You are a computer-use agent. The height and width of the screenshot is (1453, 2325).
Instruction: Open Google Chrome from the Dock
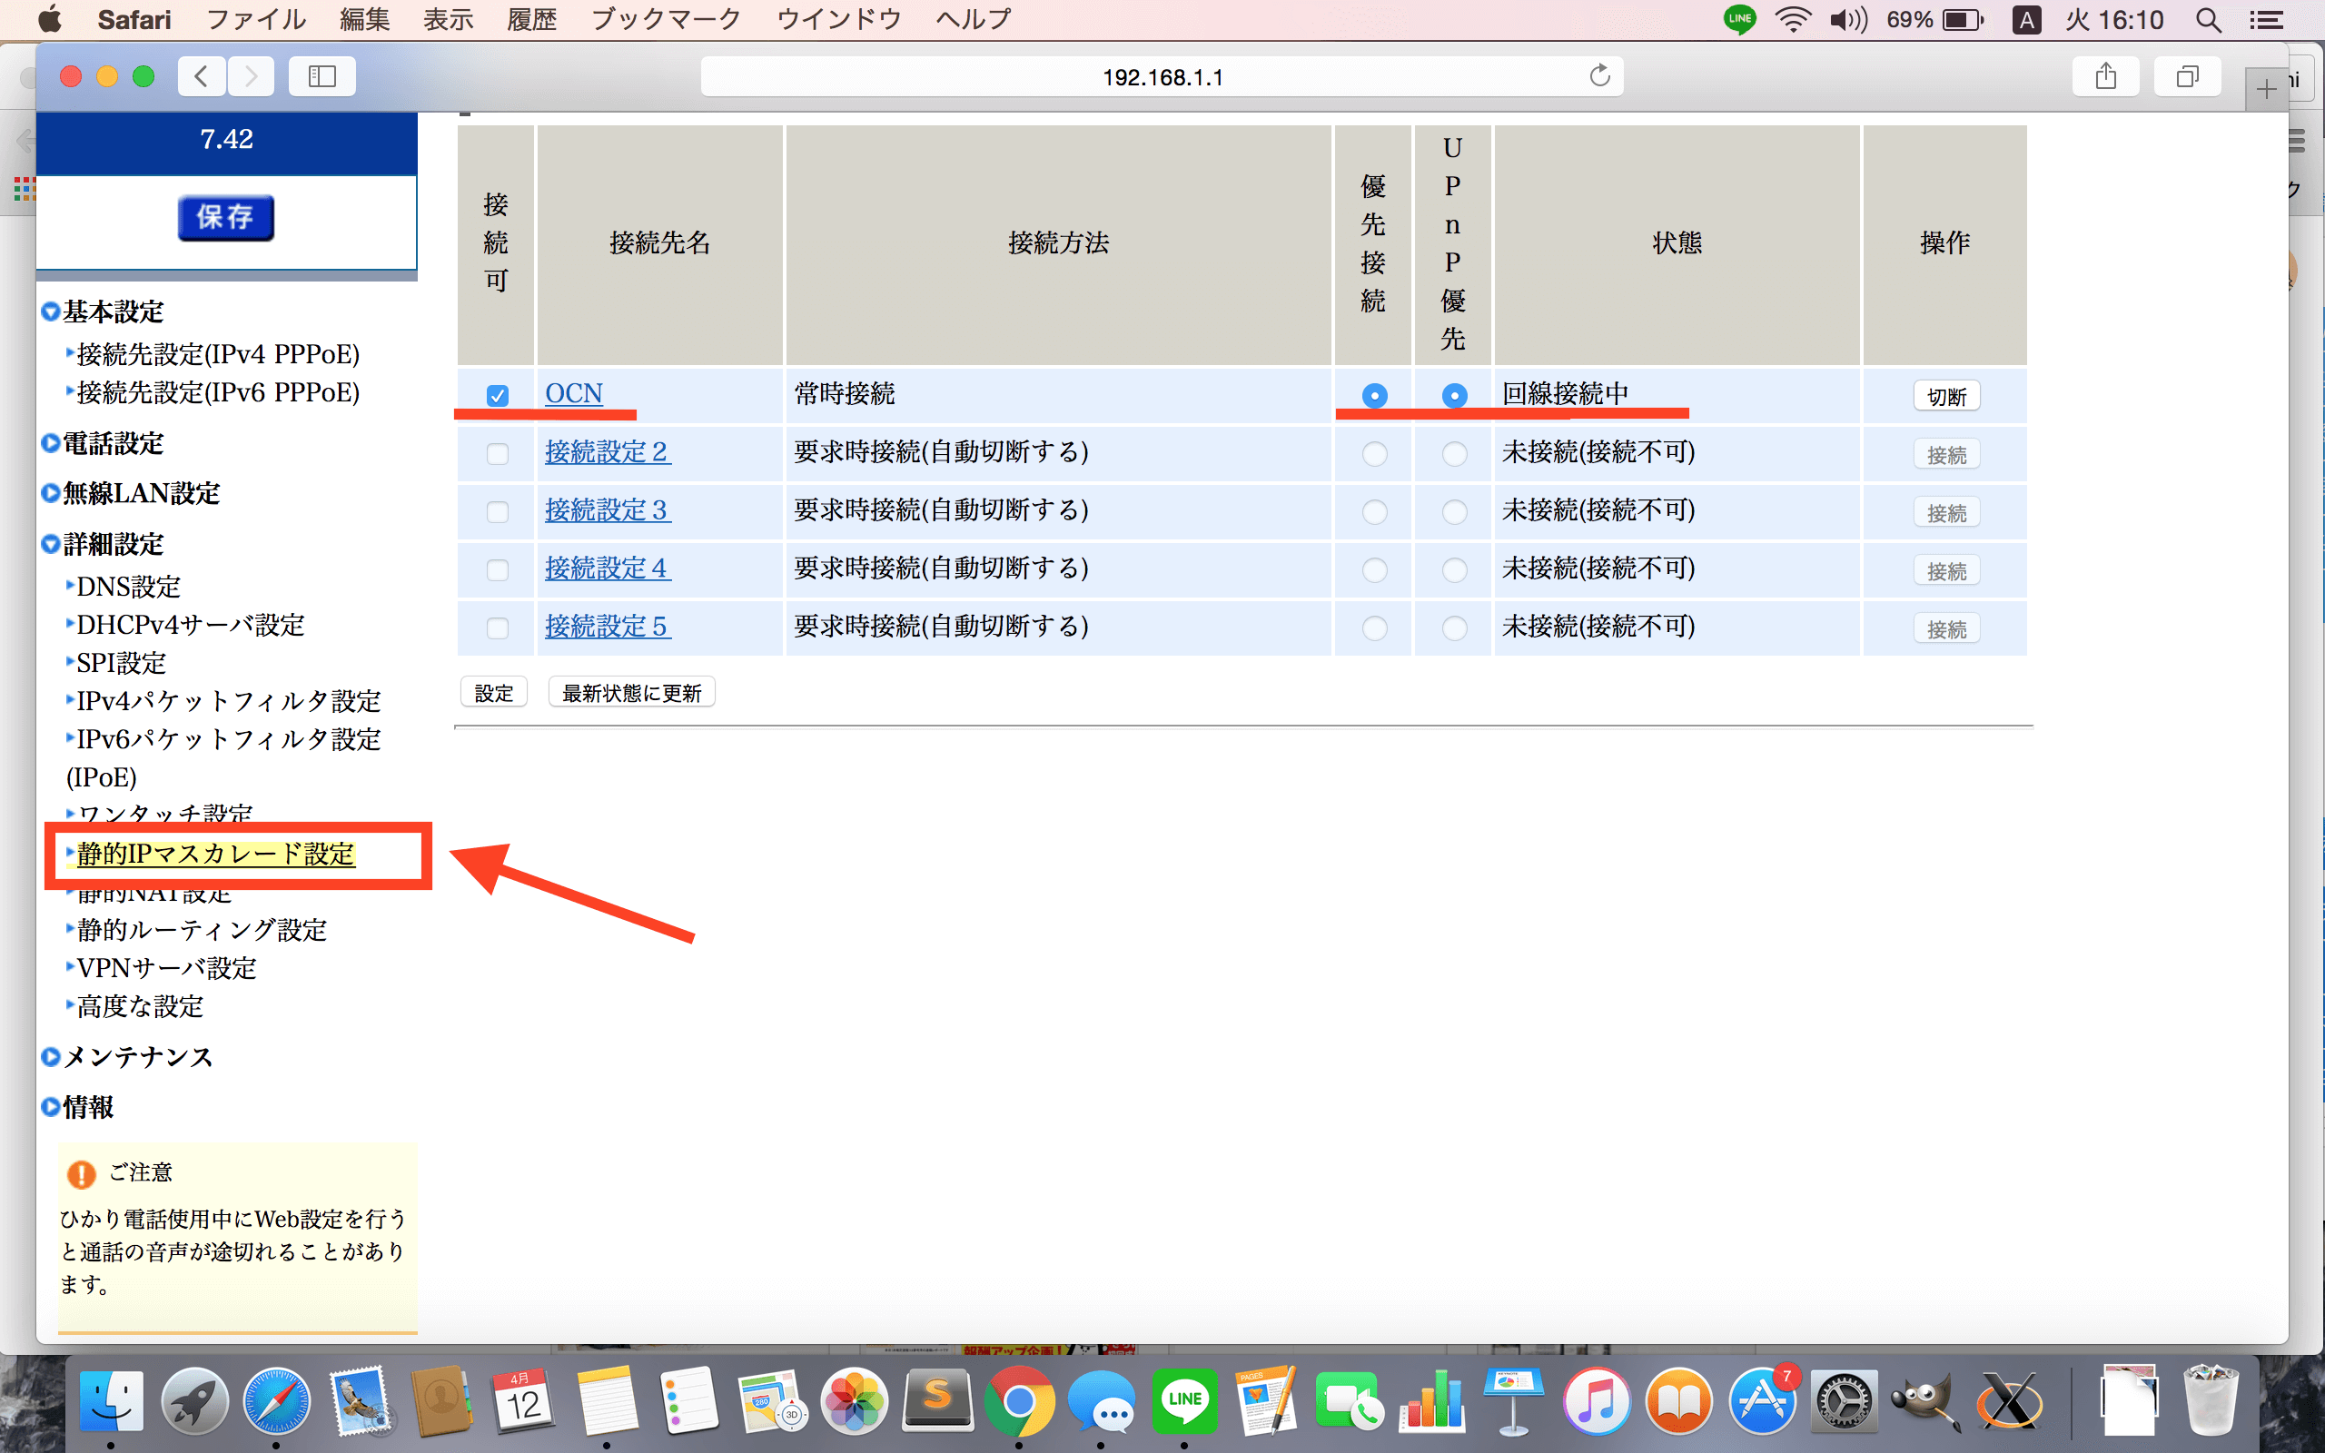(1020, 1401)
